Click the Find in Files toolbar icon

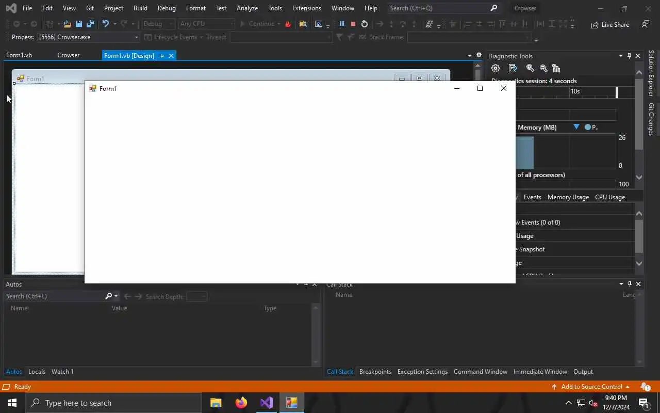coord(303,24)
